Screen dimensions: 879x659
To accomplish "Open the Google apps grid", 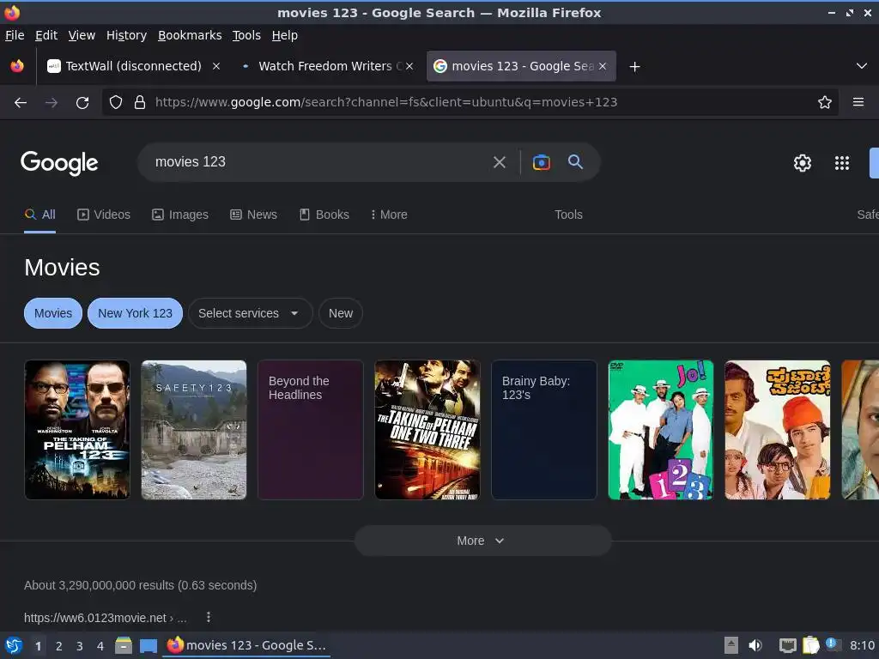I will (x=842, y=163).
